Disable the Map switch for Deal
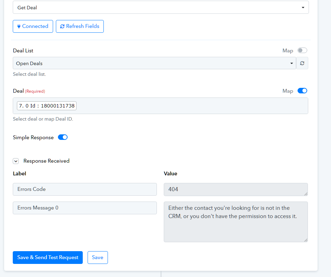The height and width of the screenshot is (277, 331). pos(302,91)
